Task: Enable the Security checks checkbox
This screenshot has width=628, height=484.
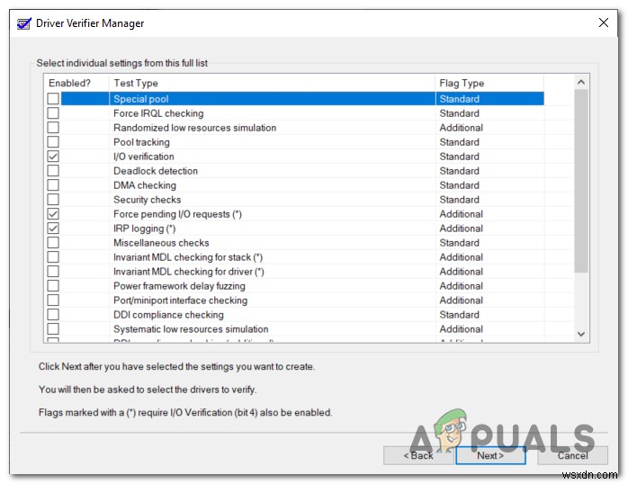Action: click(x=53, y=200)
